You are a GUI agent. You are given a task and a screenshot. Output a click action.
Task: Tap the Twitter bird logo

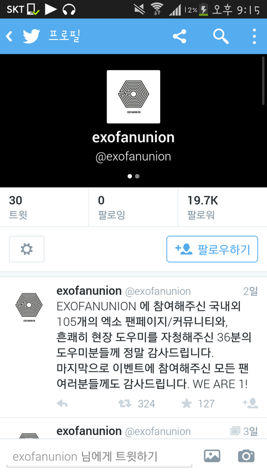(32, 36)
